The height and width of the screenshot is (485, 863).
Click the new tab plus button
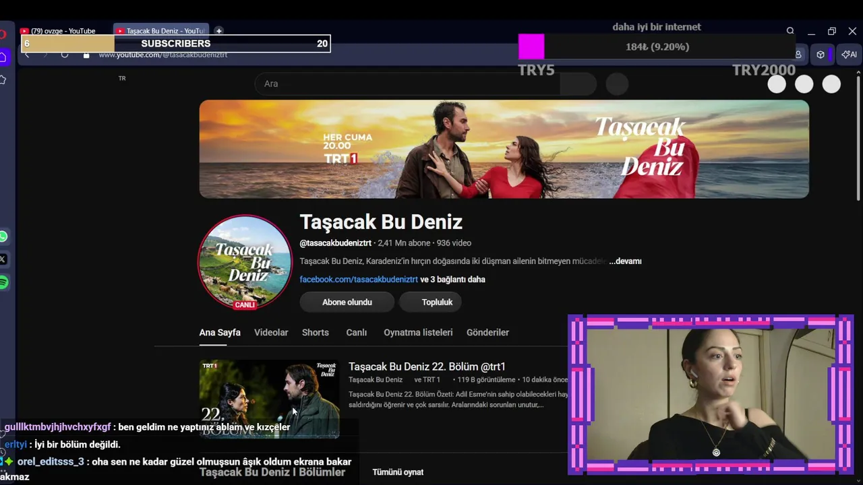218,31
